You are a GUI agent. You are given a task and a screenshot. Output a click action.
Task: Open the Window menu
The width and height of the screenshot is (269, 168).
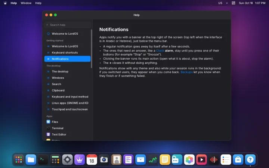(x=26, y=3)
